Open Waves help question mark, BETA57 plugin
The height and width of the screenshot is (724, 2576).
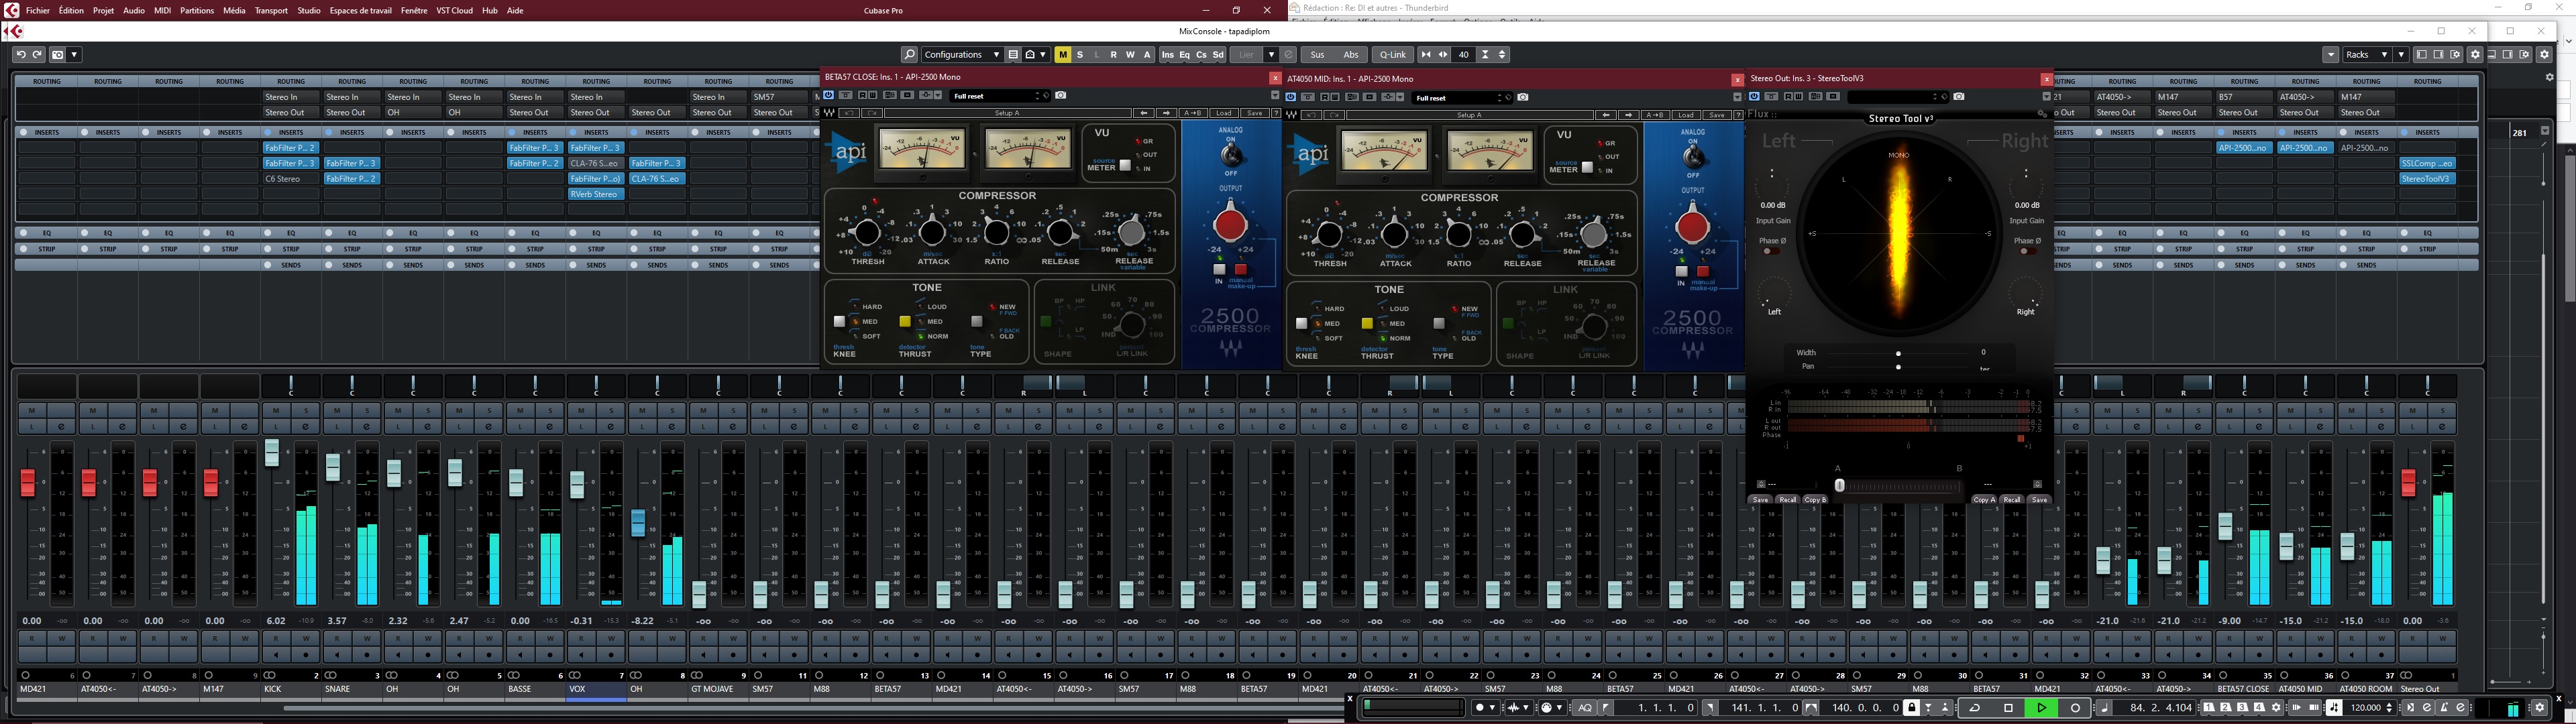[x=1276, y=113]
